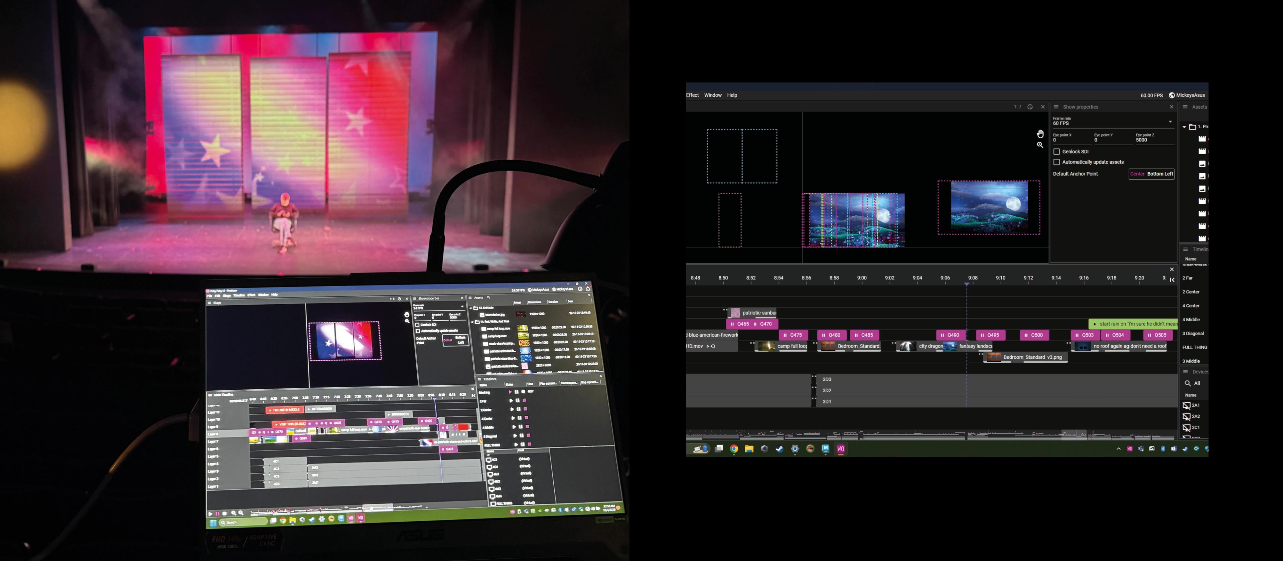This screenshot has height=561, width=1283.
Task: Open the Help menu
Action: coord(732,95)
